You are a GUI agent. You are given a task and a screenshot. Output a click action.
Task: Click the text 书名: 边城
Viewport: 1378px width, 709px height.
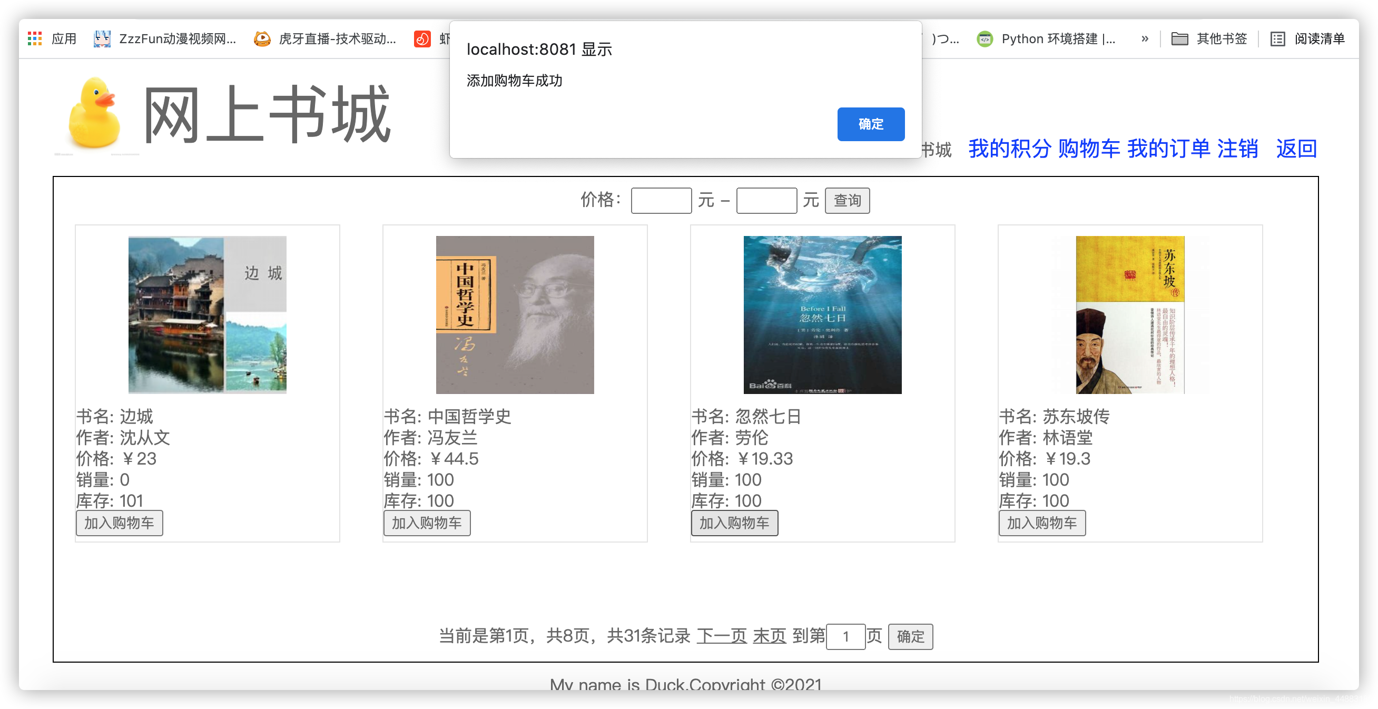114,416
